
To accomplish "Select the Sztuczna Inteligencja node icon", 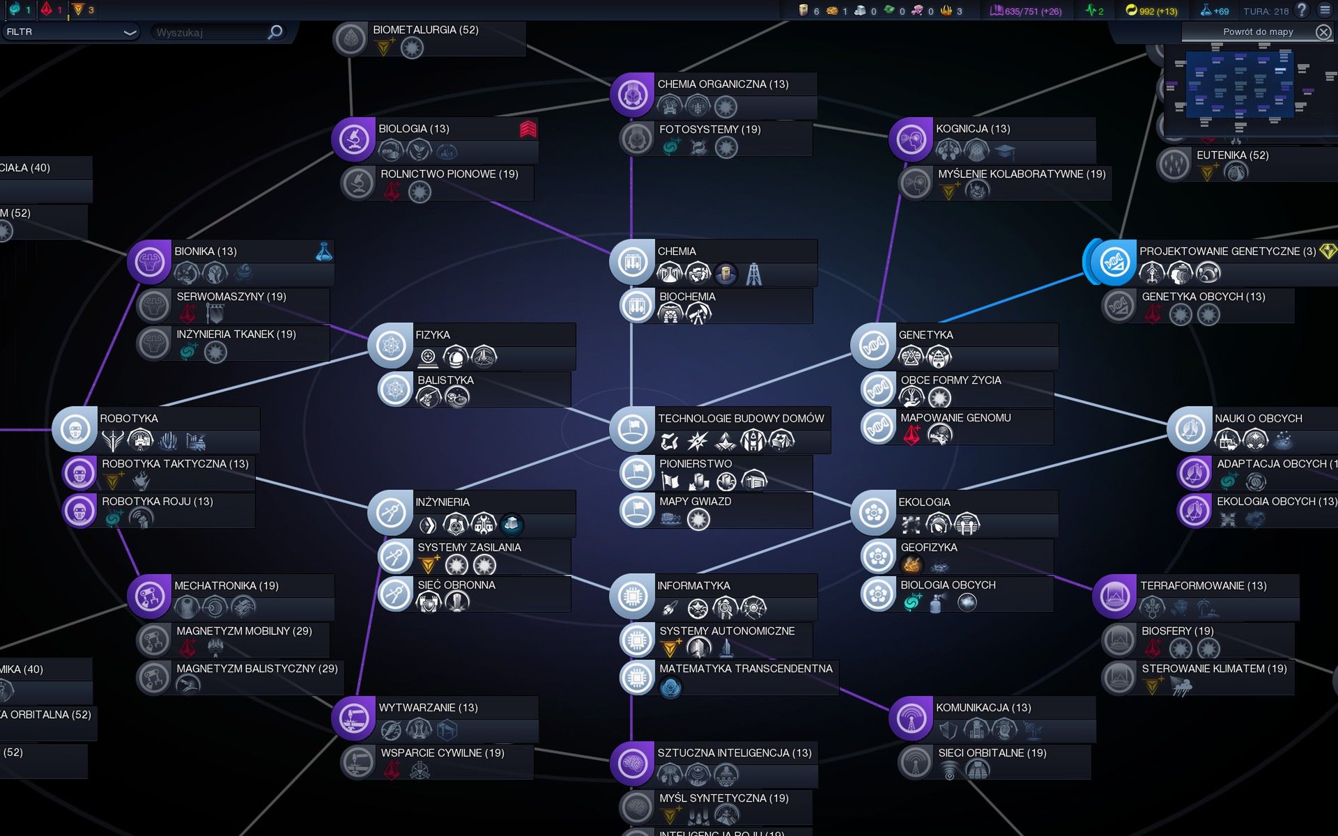I will (x=632, y=764).
